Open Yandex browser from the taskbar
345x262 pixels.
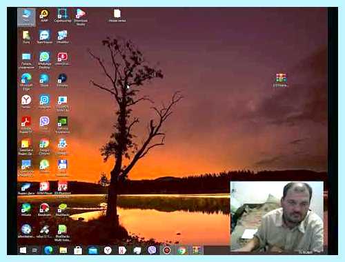[108, 250]
